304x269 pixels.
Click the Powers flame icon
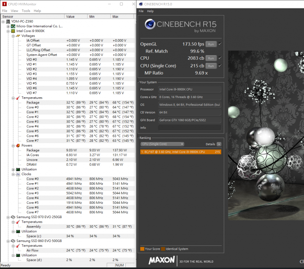(18, 146)
